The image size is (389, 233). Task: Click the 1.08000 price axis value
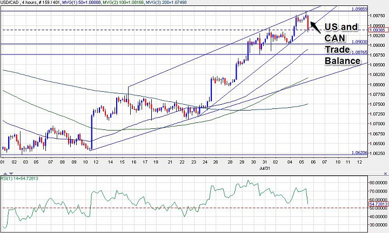tap(377, 85)
